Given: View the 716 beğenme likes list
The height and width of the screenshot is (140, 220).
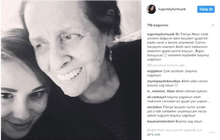Looking at the screenshot, I should pyautogui.click(x=158, y=25).
